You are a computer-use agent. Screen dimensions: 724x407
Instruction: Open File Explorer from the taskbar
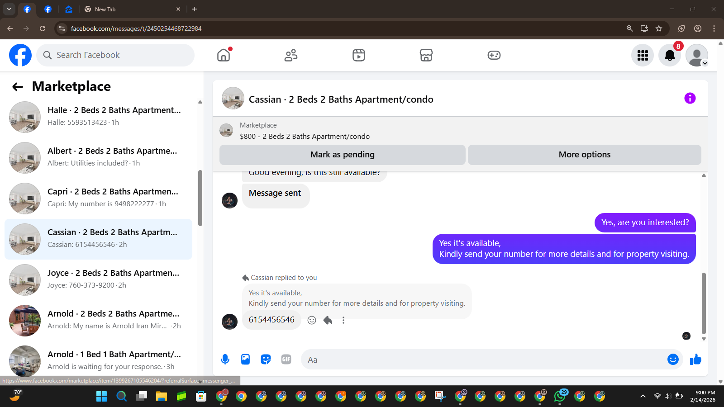pyautogui.click(x=162, y=397)
